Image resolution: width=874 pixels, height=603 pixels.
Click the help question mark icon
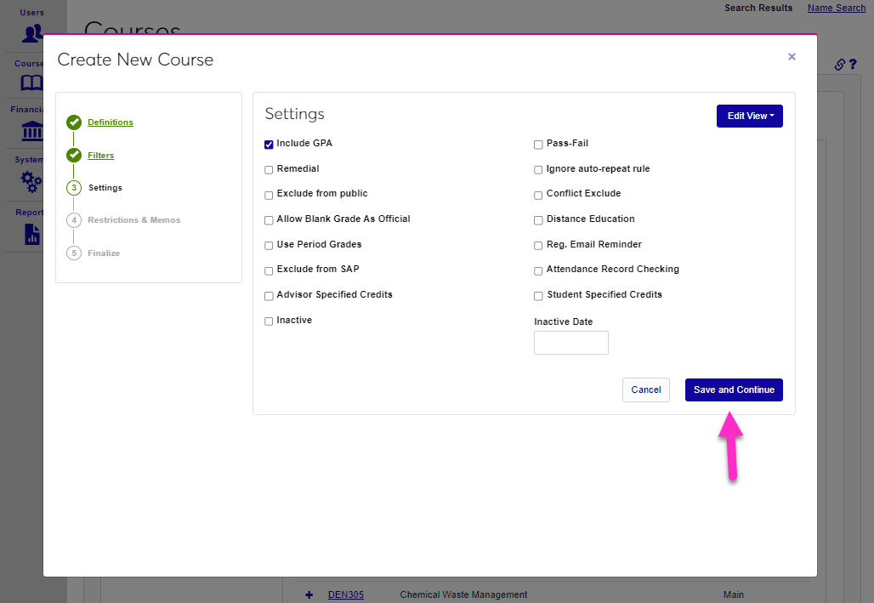[852, 65]
